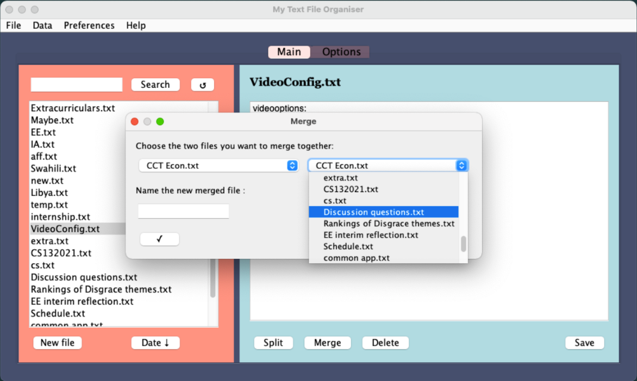
Task: Click the new merged file name field
Action: (183, 212)
